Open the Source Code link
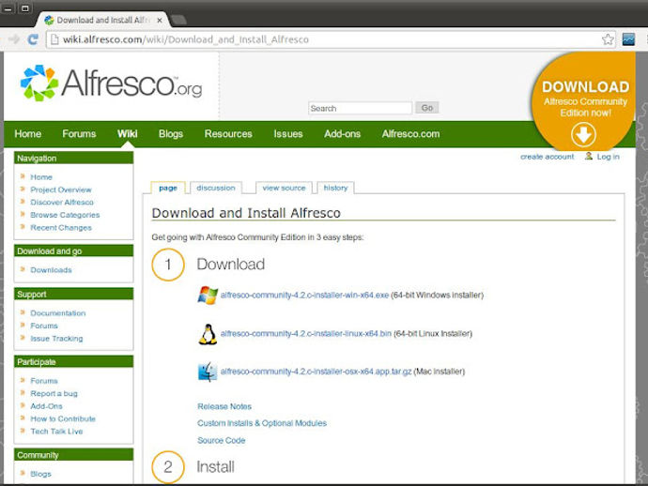Image resolution: width=648 pixels, height=486 pixels. click(x=221, y=441)
